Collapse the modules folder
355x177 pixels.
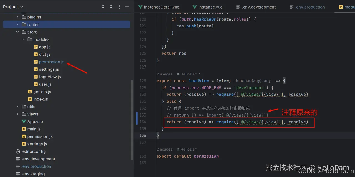(x=23, y=39)
